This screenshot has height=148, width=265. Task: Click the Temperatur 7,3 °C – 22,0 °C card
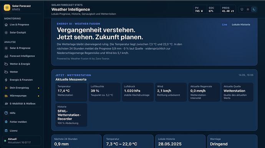128,141
